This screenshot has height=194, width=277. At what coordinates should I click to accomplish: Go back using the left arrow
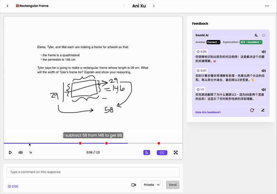click(8, 6)
